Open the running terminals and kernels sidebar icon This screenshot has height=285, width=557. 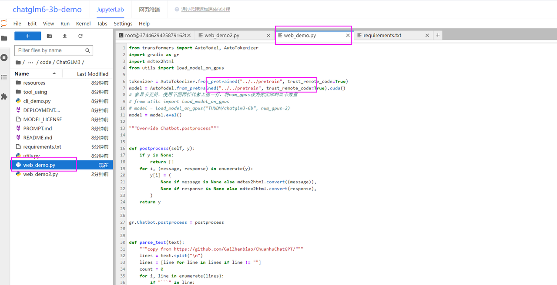(4, 57)
